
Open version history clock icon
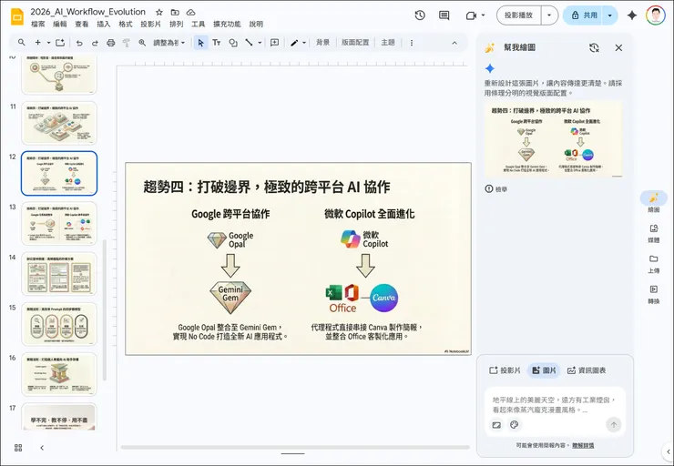420,15
